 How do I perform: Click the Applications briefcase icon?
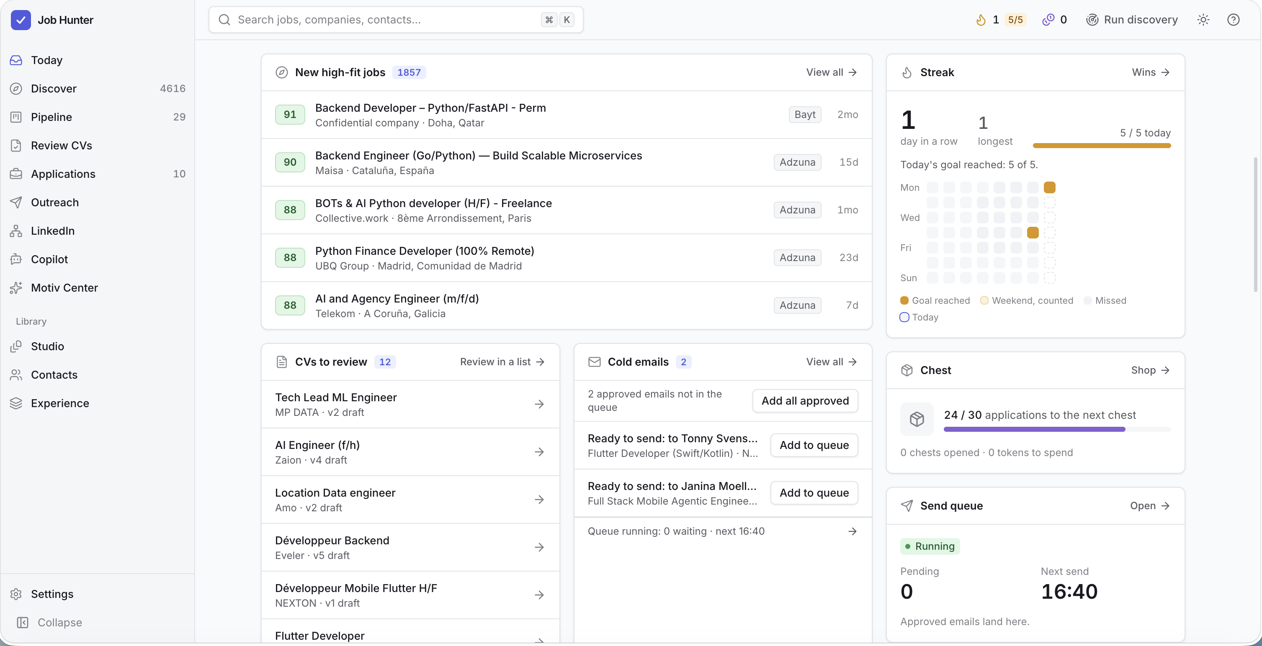16,174
